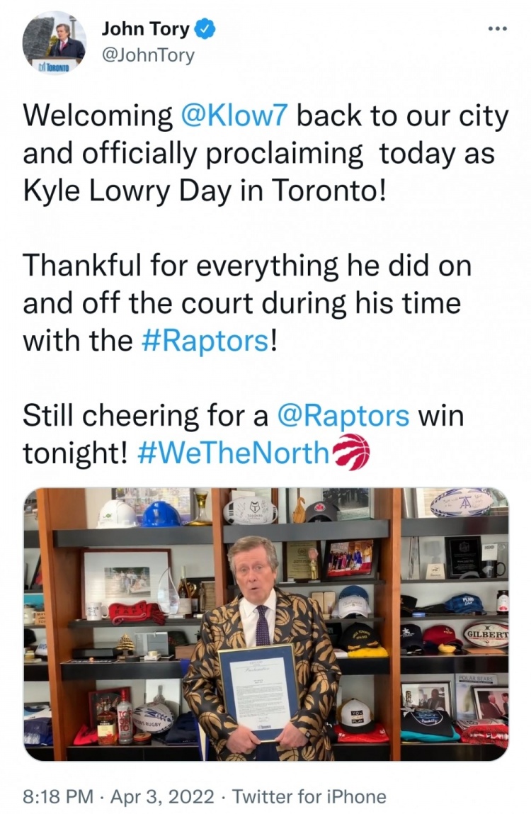
Task: Open the Twitter for iPhone source label
Action: (309, 796)
